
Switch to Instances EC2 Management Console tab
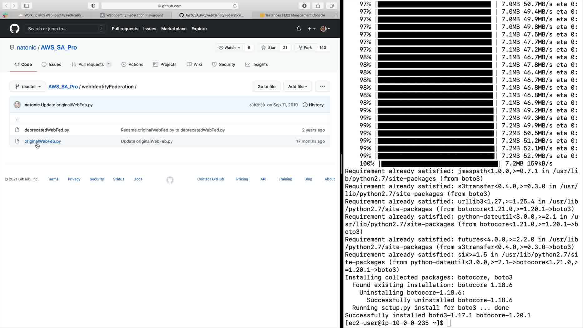point(293,15)
